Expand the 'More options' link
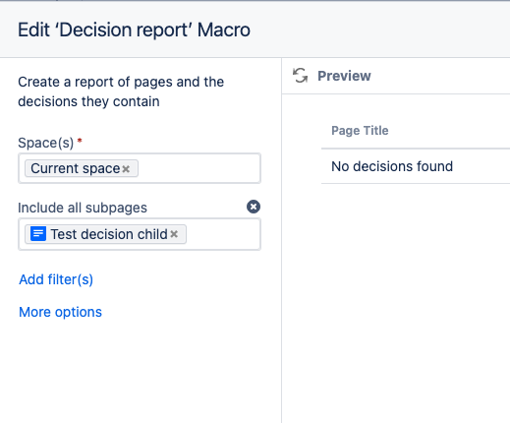510x423 pixels. [60, 312]
